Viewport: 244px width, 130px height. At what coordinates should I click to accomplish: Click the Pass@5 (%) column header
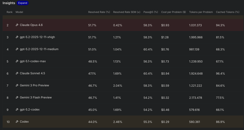[x=151, y=12]
